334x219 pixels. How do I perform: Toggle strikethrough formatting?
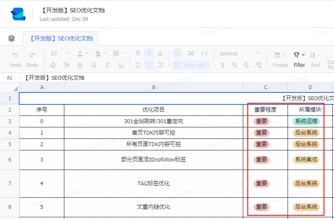click(94, 65)
